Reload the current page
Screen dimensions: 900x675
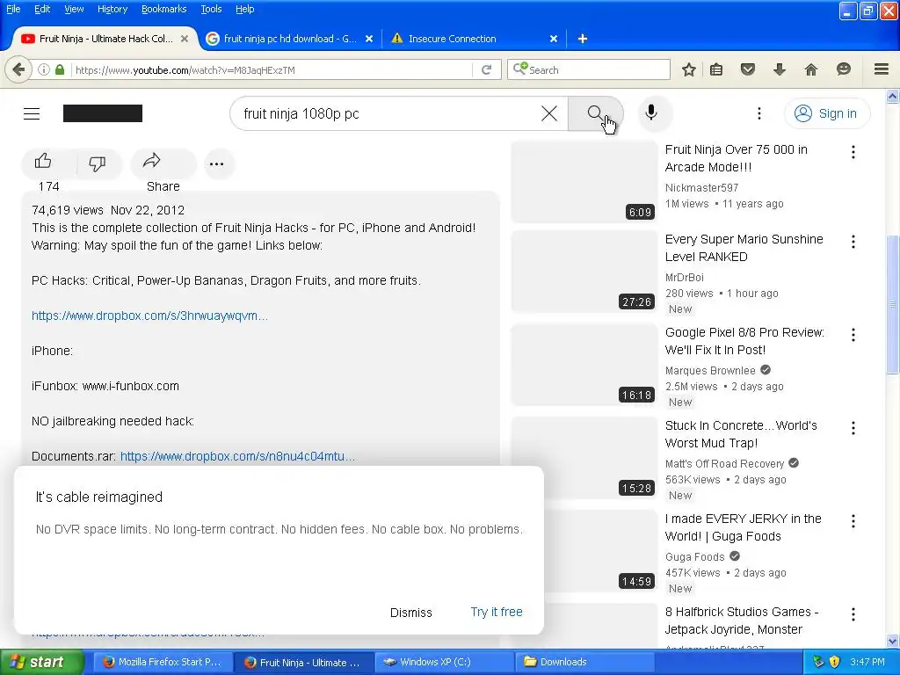[x=486, y=69]
